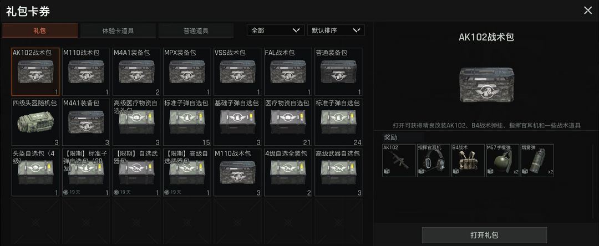Click the AK102 rifle reward icon
599x246 pixels.
(399, 161)
